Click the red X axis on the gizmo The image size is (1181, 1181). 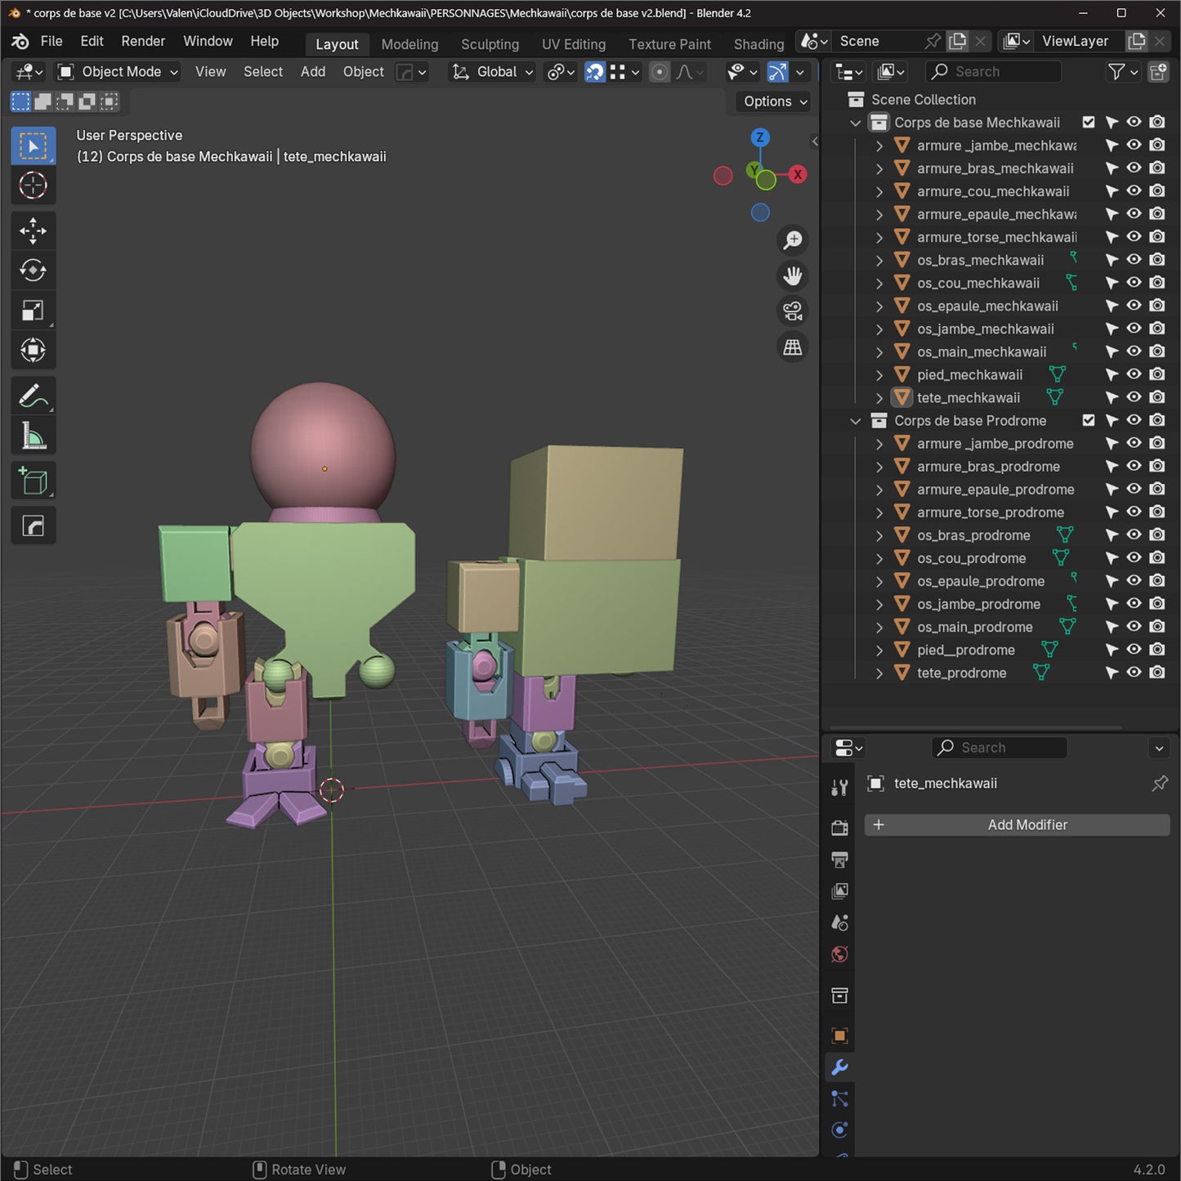(798, 174)
